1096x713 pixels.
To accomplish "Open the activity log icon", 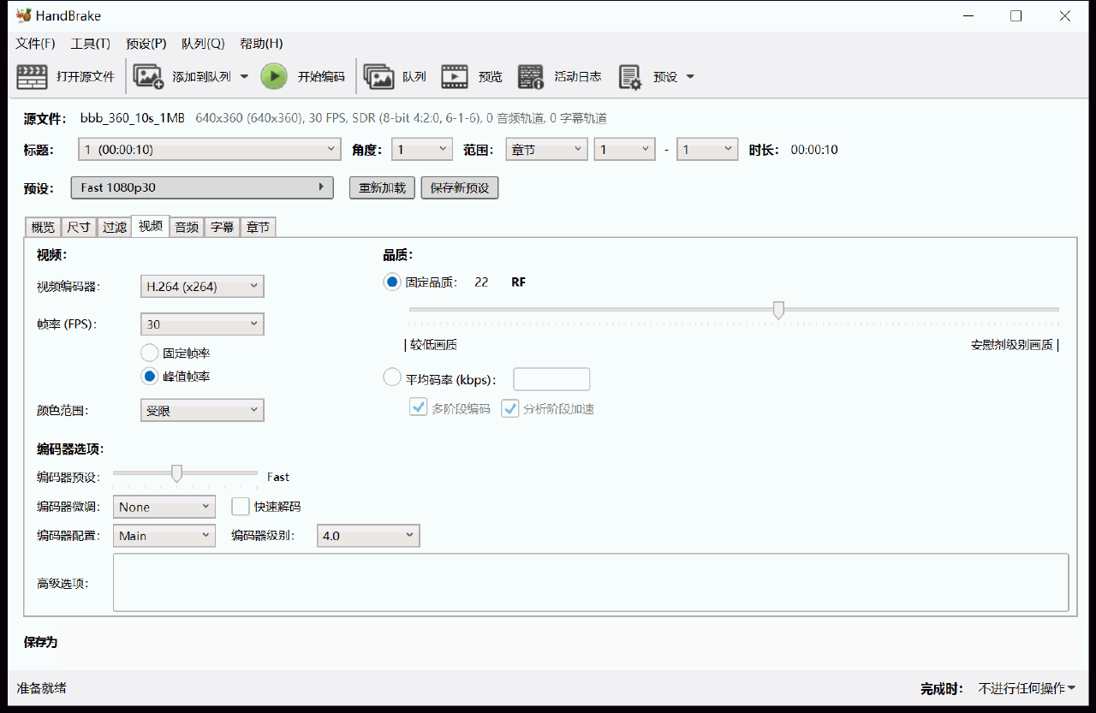I will click(531, 77).
